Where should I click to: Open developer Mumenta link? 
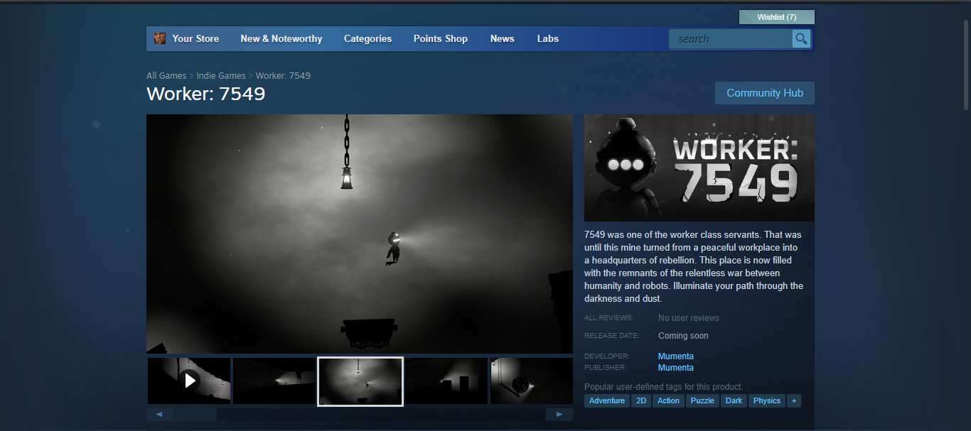tap(676, 356)
